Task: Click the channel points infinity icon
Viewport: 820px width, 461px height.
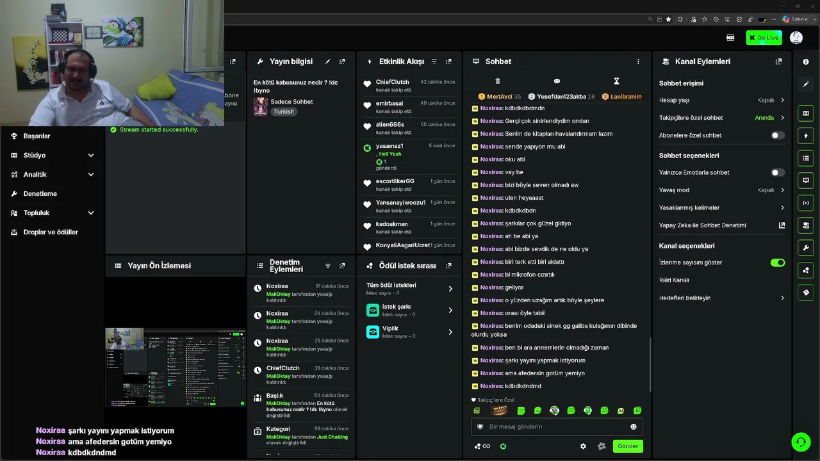Action: [482, 446]
